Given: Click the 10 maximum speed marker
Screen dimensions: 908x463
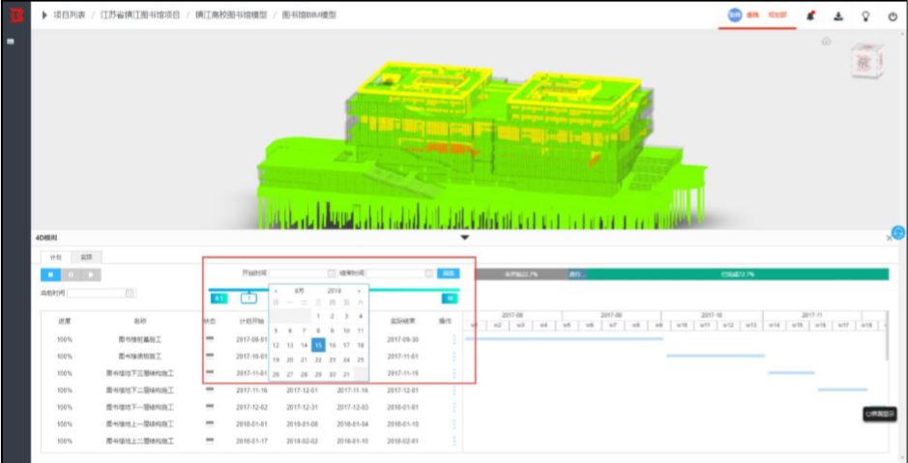Looking at the screenshot, I should click(x=450, y=299).
